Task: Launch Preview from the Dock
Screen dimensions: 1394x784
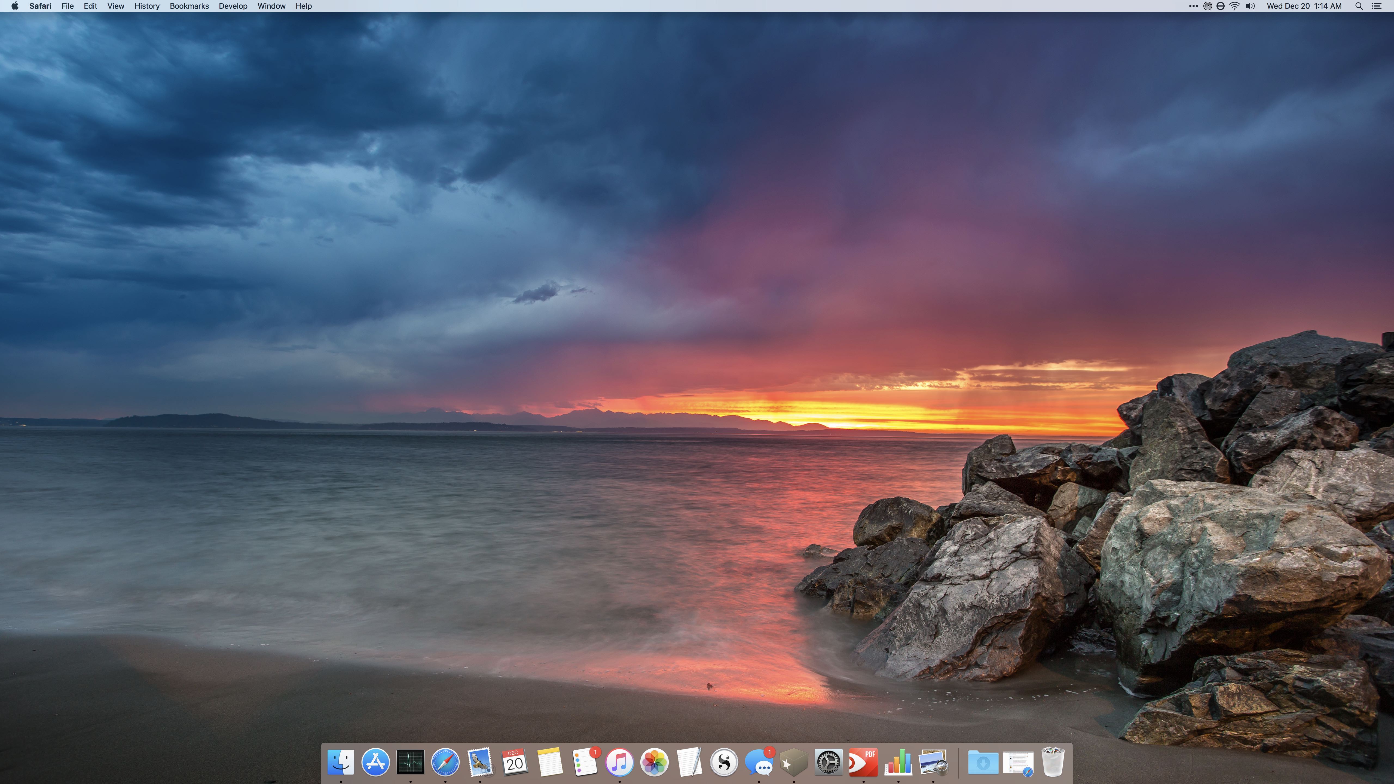Action: tap(934, 762)
